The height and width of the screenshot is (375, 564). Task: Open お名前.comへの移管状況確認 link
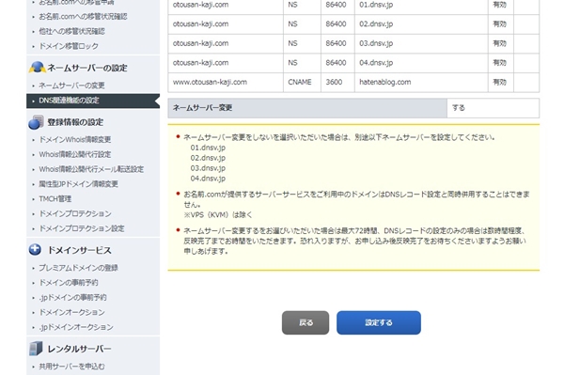(x=83, y=17)
